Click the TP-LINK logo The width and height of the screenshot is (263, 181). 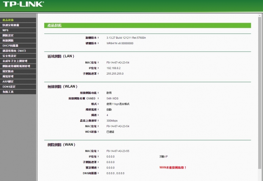(x=23, y=4)
